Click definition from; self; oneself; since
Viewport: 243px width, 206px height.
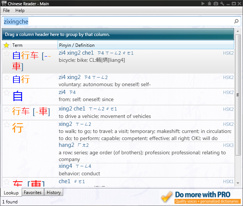click(x=86, y=99)
